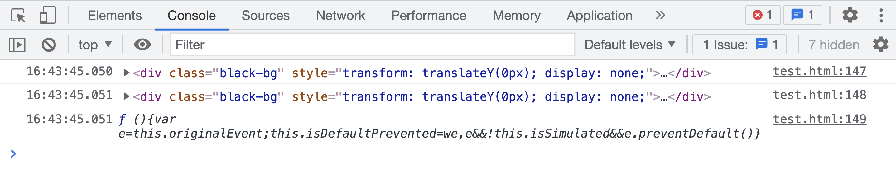Open the test.html:147 source link
This screenshot has width=896, height=193.
click(x=819, y=72)
